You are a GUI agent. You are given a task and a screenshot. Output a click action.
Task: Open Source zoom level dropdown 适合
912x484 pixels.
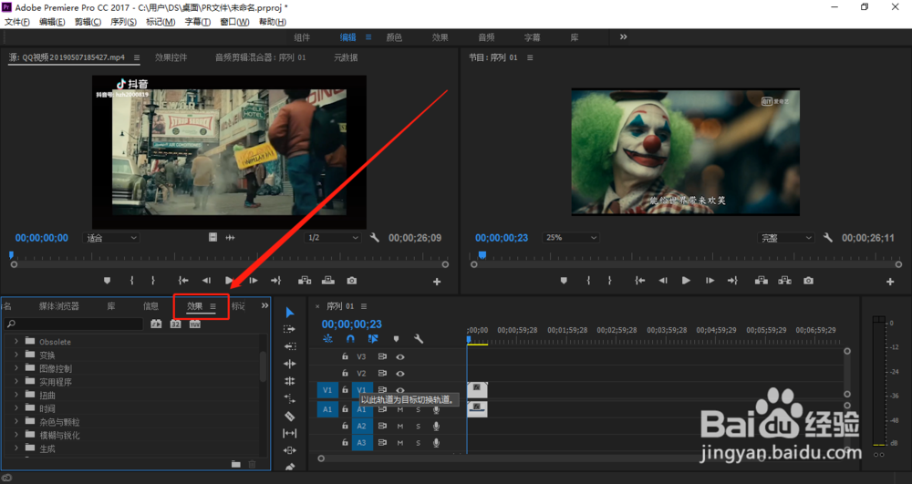pos(111,238)
